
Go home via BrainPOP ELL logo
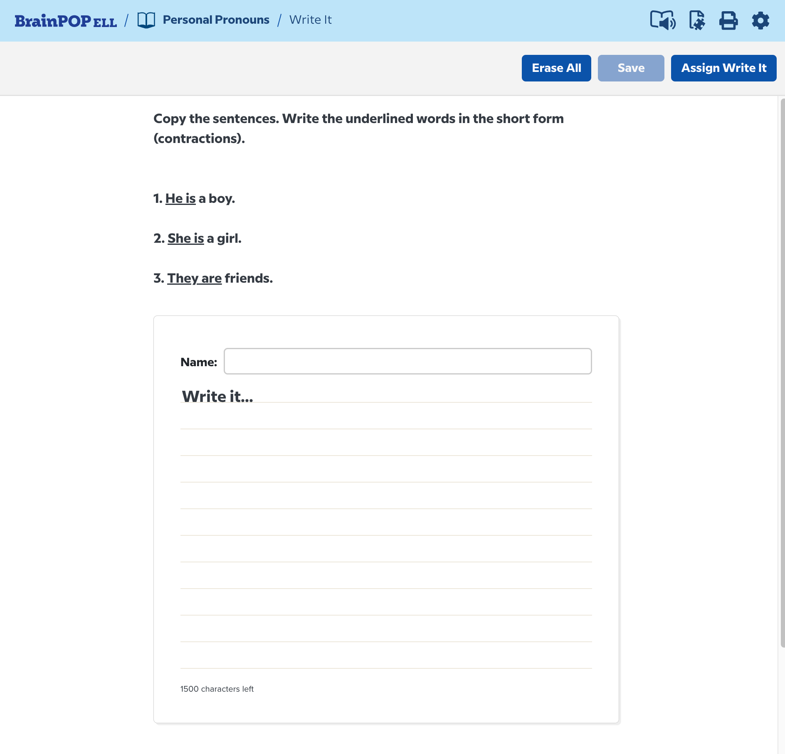(66, 20)
